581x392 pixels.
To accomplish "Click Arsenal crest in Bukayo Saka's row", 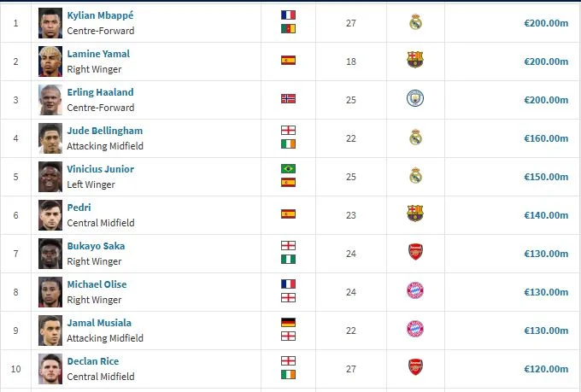I will click(x=415, y=253).
